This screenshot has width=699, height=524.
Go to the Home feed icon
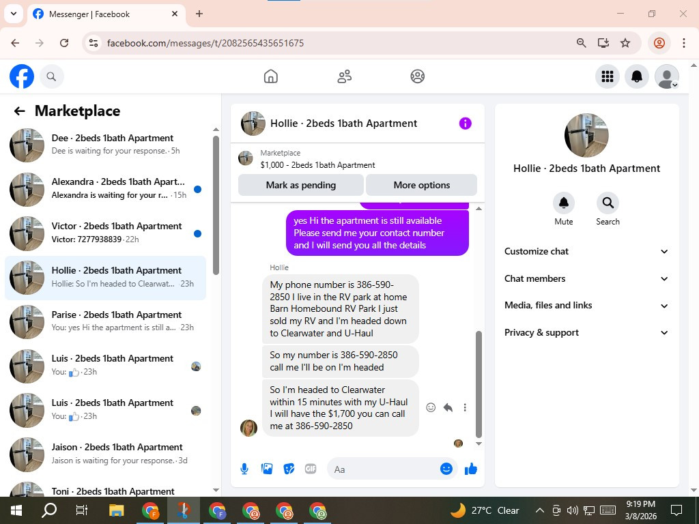[270, 76]
